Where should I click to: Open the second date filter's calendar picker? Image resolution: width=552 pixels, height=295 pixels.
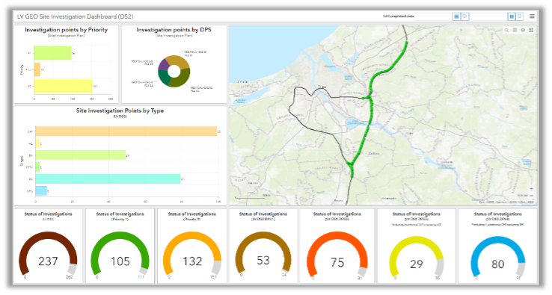(512, 16)
